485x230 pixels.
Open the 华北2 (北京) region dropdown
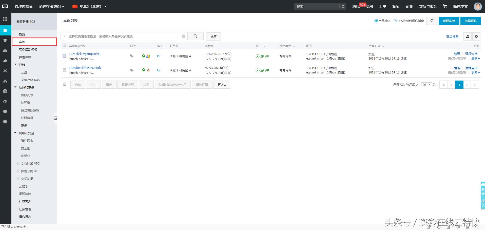(89, 6)
